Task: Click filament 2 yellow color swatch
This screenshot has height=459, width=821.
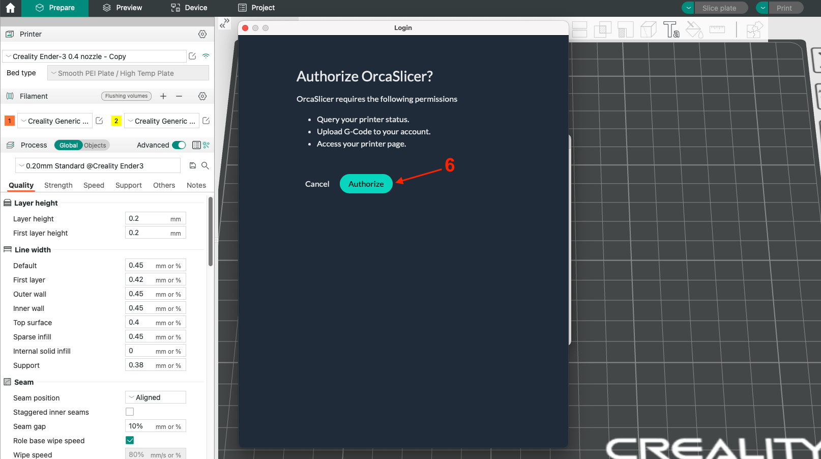Action: coord(116,121)
